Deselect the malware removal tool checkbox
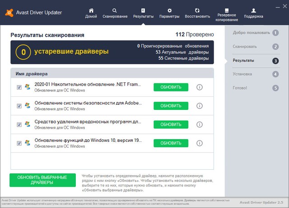Screen dimensions: 289x208 19,124
